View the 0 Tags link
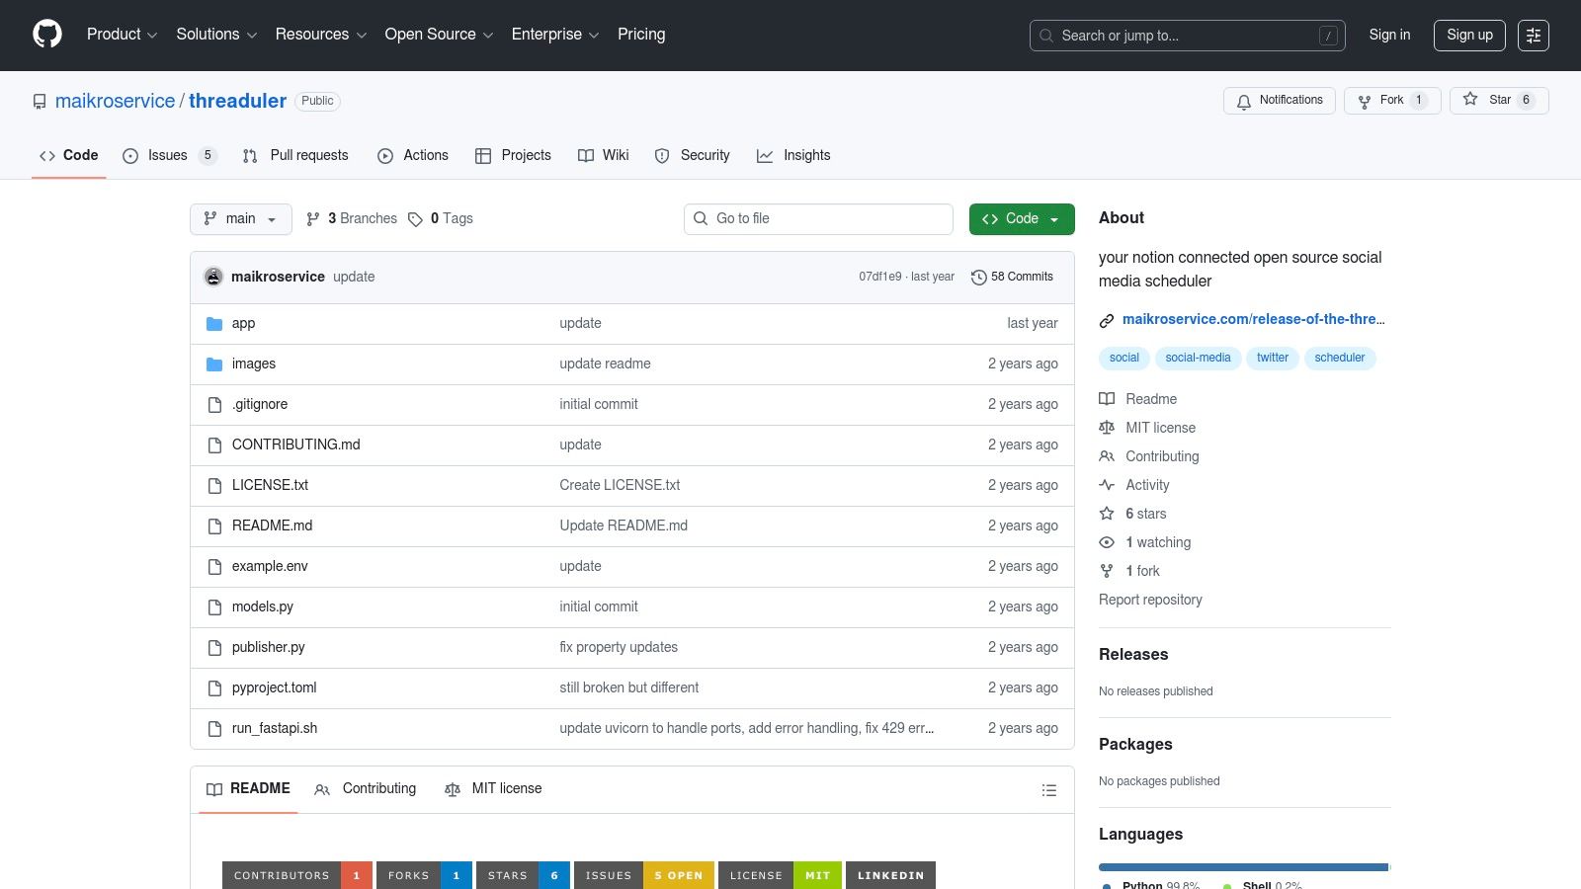Viewport: 1581px width, 889px height. click(x=441, y=219)
